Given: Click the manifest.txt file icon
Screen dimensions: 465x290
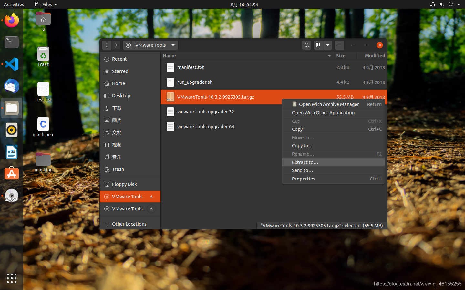Looking at the screenshot, I should click(x=170, y=67).
